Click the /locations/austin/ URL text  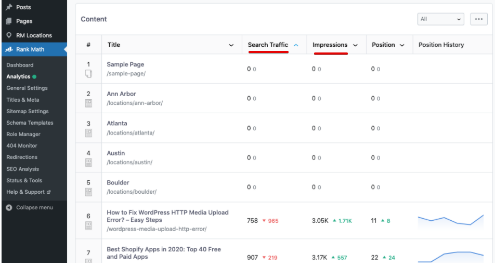129,163
